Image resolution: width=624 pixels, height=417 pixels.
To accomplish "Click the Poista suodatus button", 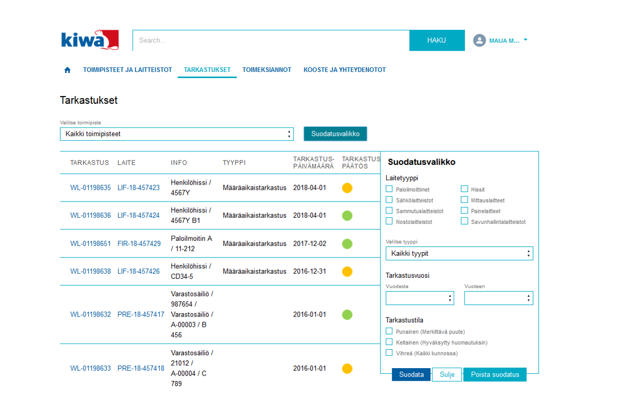I will pos(495,375).
